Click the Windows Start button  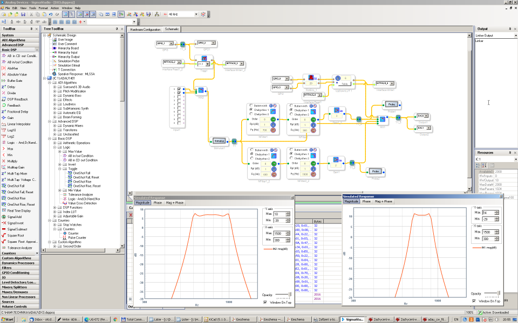point(7,319)
